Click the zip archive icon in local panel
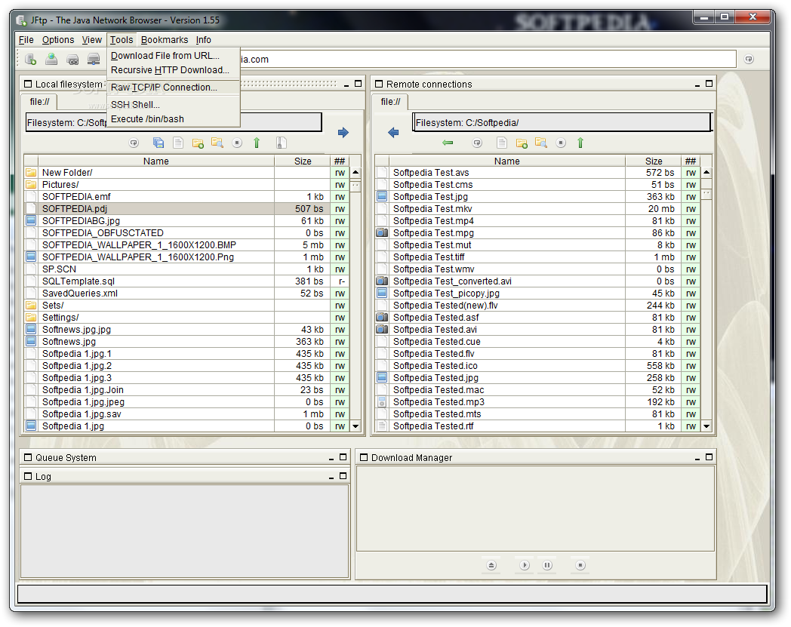 [x=282, y=143]
